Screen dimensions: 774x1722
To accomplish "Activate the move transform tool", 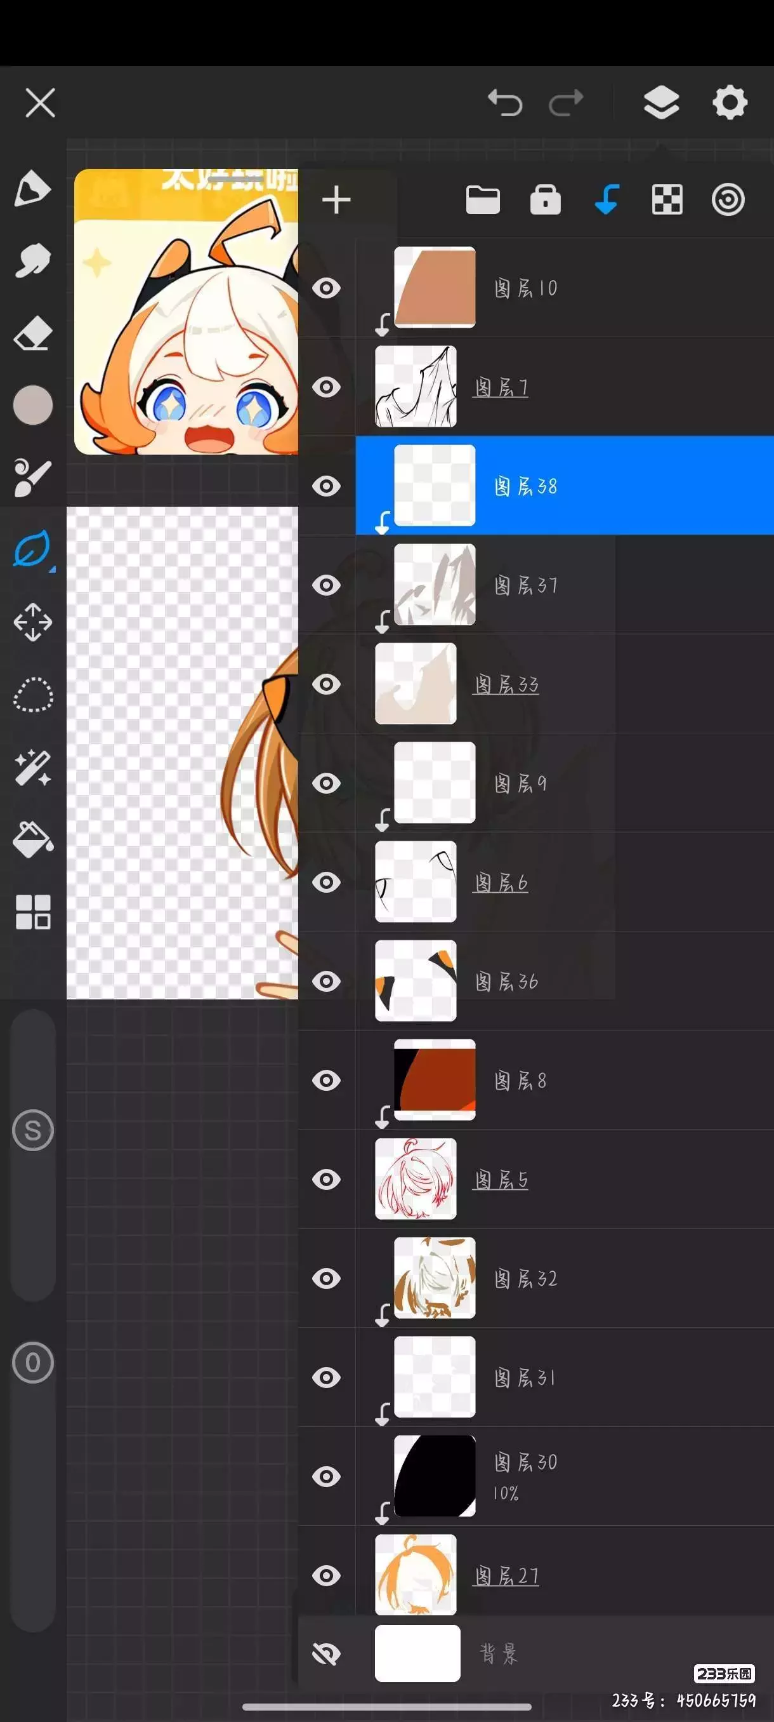I will pyautogui.click(x=33, y=622).
